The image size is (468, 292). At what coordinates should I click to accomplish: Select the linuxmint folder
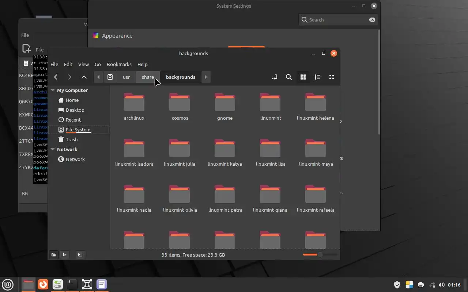click(270, 107)
